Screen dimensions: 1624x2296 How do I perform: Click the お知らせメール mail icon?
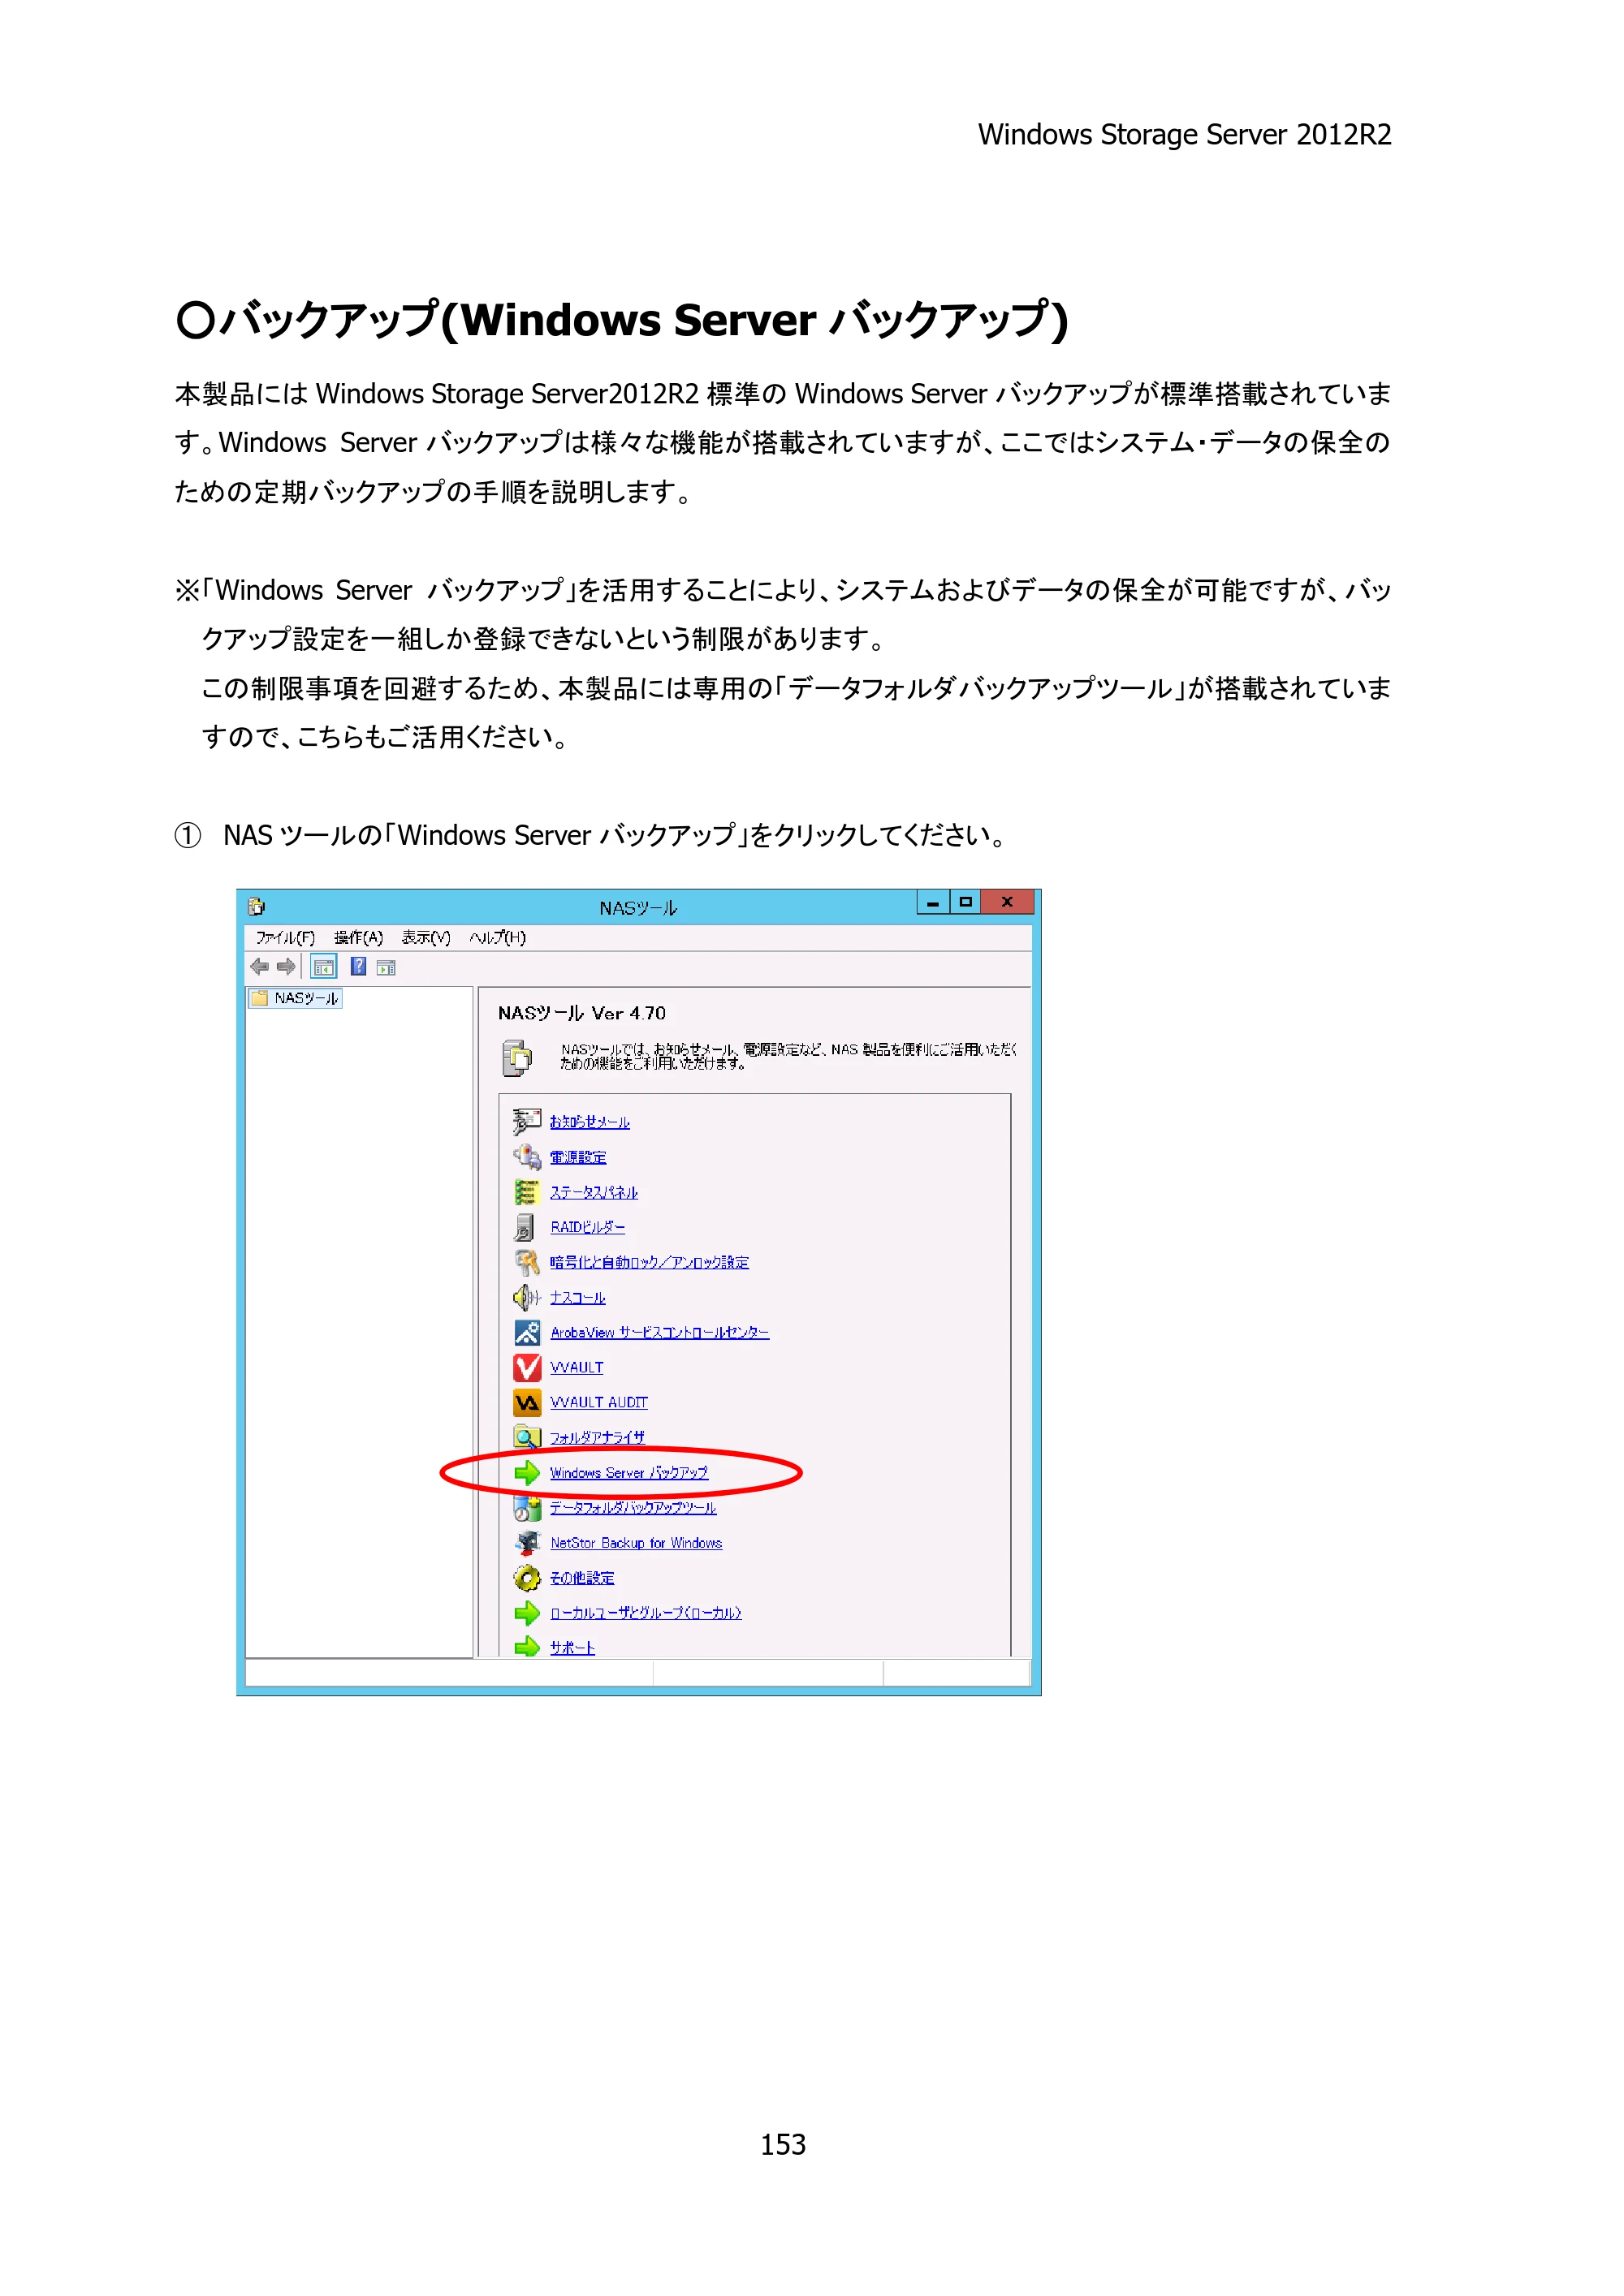[x=526, y=1121]
